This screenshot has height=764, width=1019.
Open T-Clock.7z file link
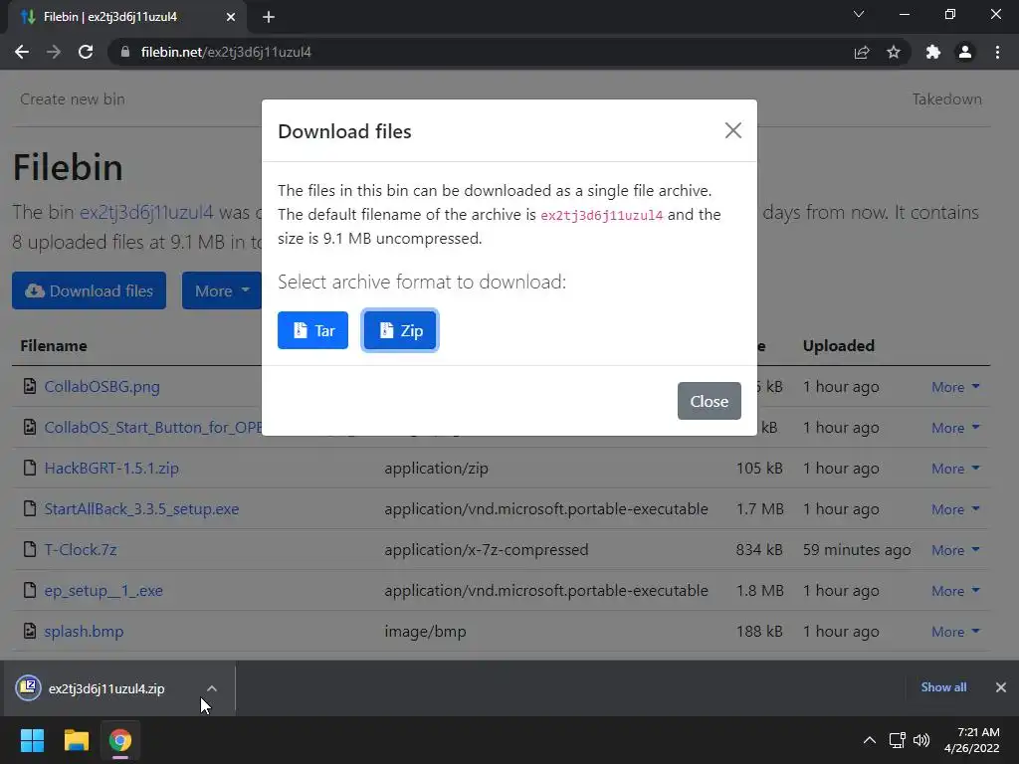[x=81, y=549]
